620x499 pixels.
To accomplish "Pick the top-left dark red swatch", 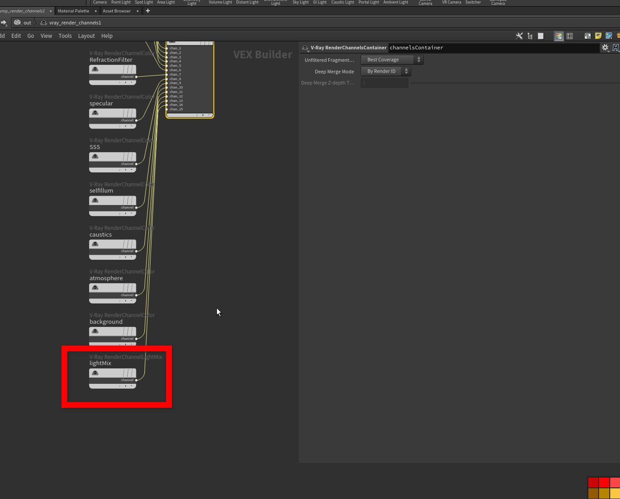I will tap(593, 483).
